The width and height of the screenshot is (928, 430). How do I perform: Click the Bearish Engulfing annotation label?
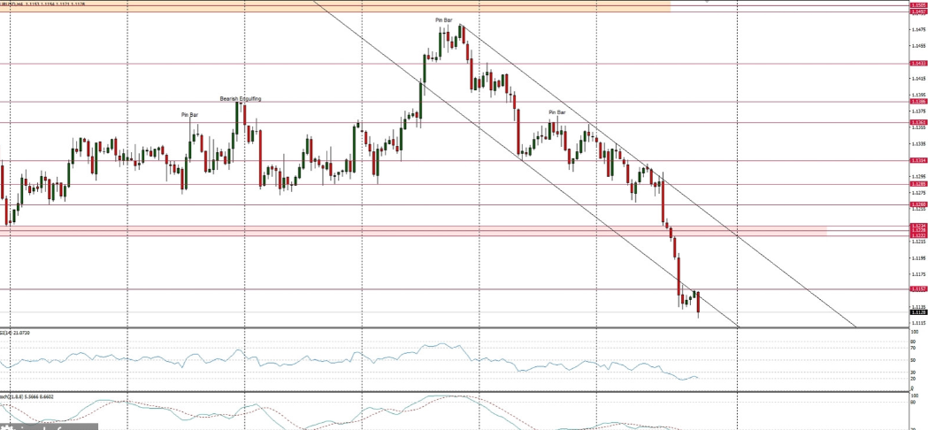click(x=240, y=99)
